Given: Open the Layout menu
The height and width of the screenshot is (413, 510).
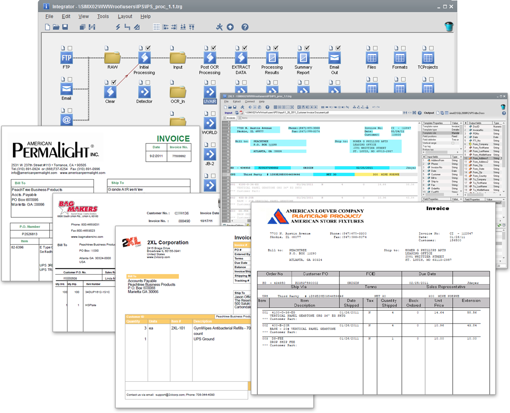Looking at the screenshot, I should (125, 16).
